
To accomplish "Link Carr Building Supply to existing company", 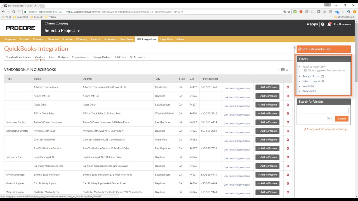I will (x=237, y=185).
